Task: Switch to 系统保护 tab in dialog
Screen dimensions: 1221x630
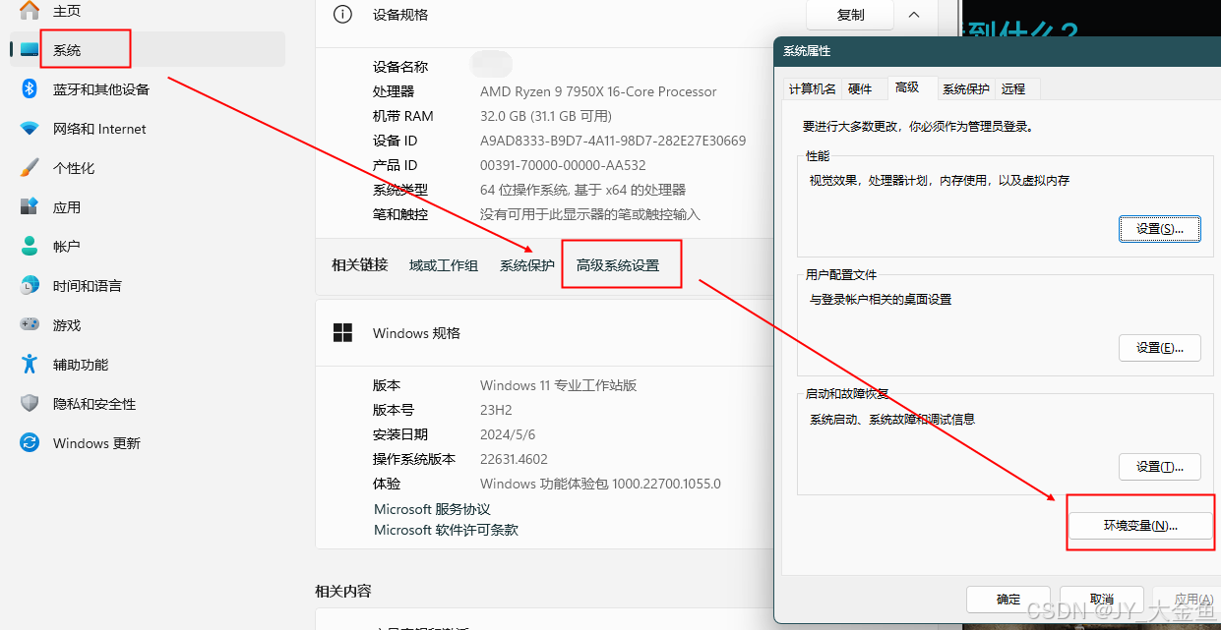Action: [x=966, y=88]
